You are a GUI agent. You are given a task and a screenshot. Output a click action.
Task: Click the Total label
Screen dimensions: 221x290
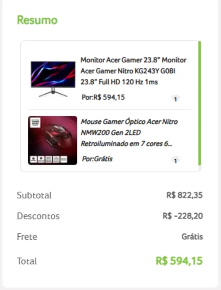pyautogui.click(x=27, y=261)
